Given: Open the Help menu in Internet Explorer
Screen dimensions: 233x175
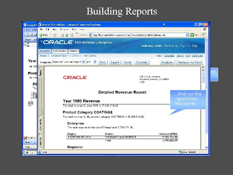Looking at the screenshot, I should (x=82, y=29).
